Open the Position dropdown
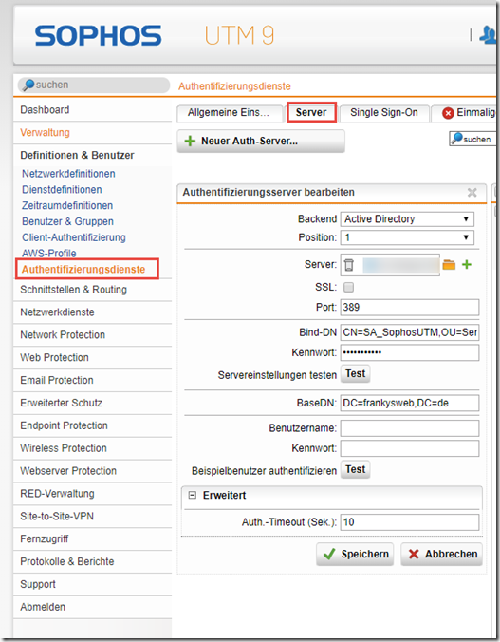This screenshot has height=642, width=500. point(407,237)
